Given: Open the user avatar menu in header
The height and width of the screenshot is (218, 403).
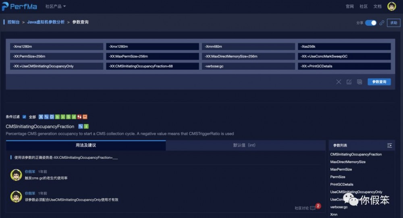Looking at the screenshot, I should coord(392,6).
